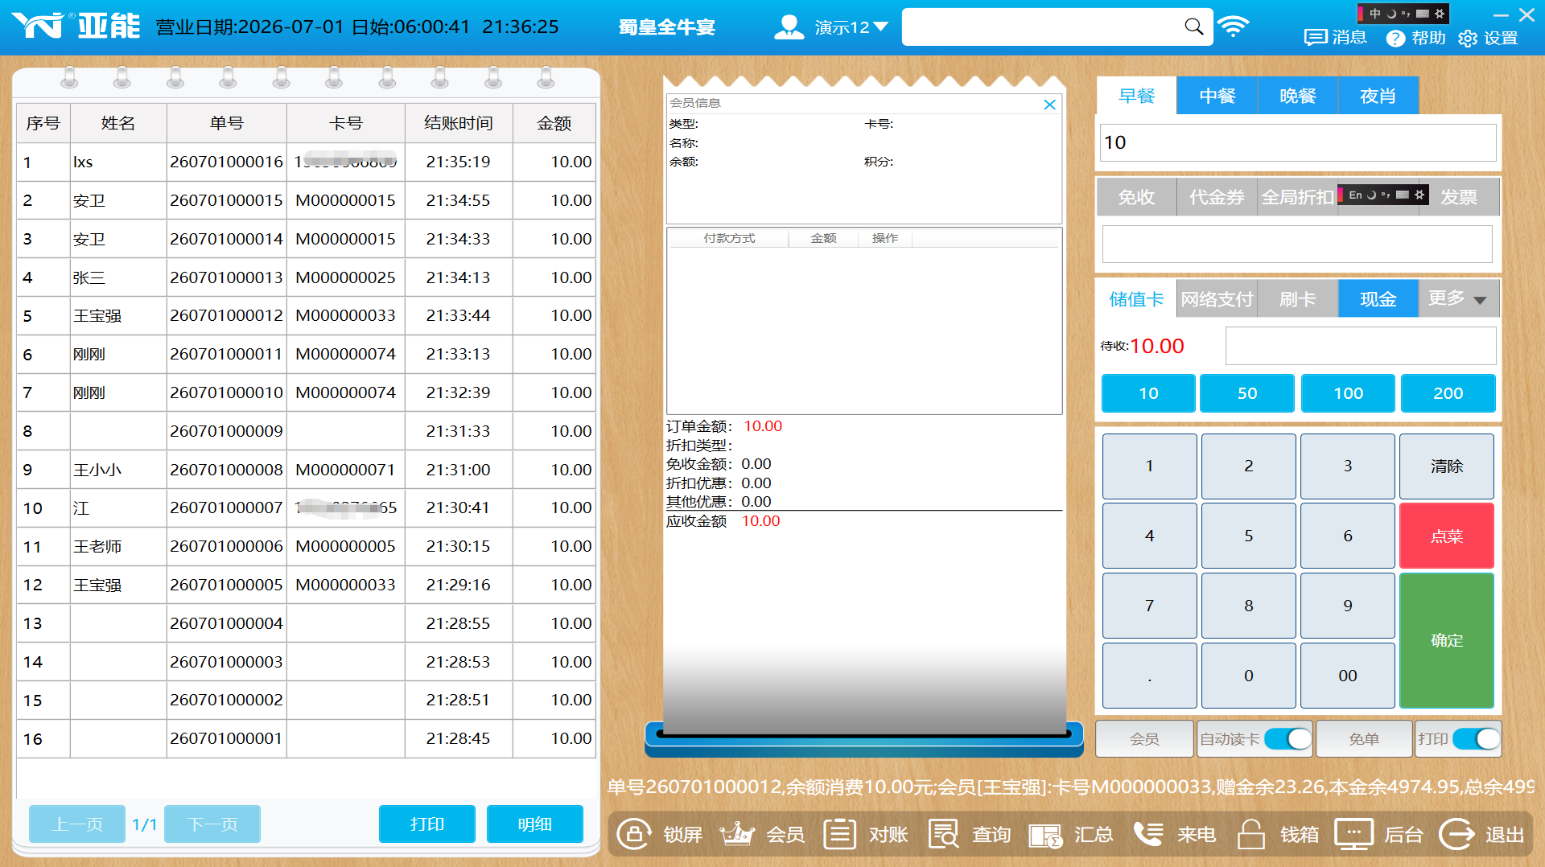Switch to the 中餐 meal tab
Screen dimensions: 1545x867
tap(1217, 96)
